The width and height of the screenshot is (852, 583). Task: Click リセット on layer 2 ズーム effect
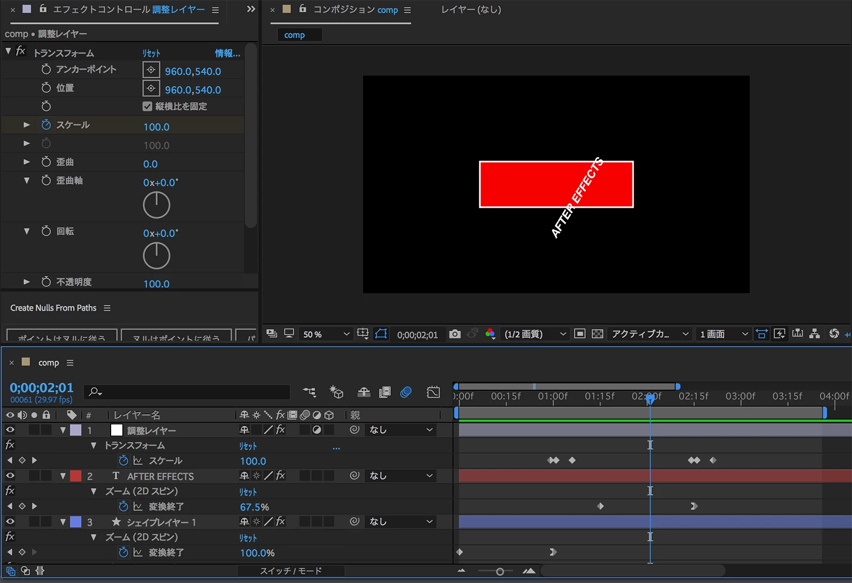(248, 492)
